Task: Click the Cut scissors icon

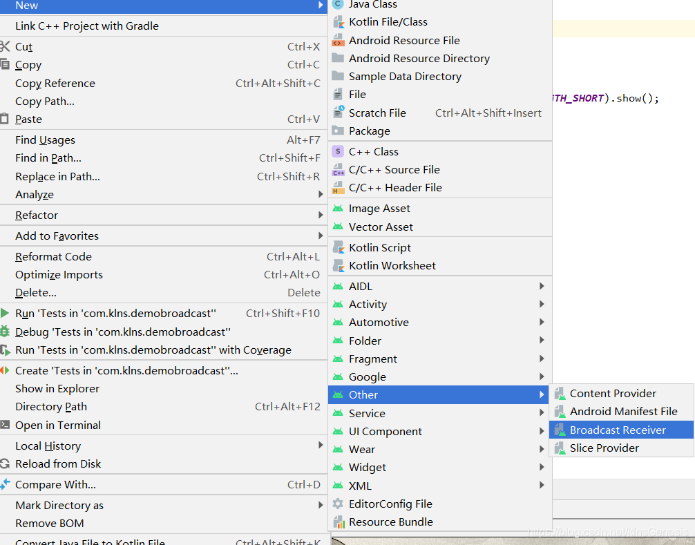Action: 4,46
